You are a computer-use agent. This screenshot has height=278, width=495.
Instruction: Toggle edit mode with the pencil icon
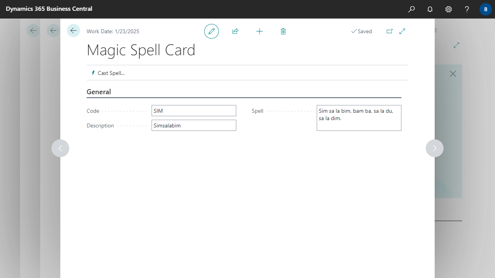[212, 31]
